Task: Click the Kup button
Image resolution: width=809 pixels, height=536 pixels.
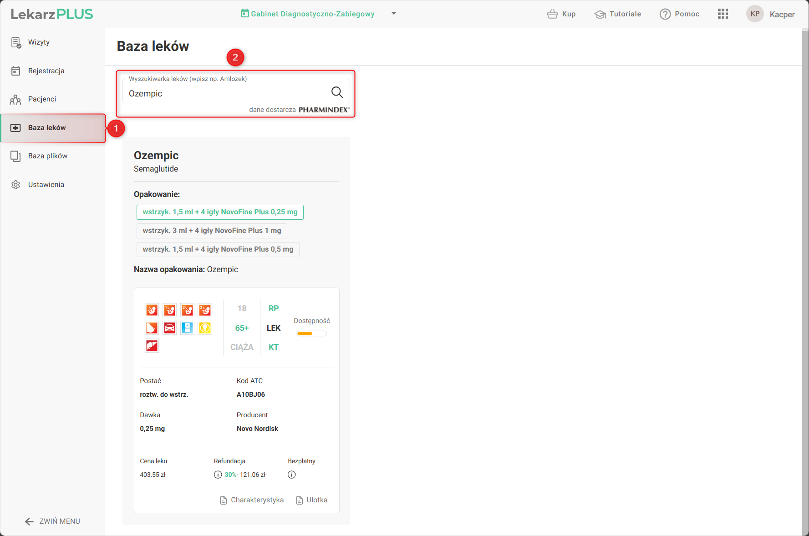Action: [561, 14]
